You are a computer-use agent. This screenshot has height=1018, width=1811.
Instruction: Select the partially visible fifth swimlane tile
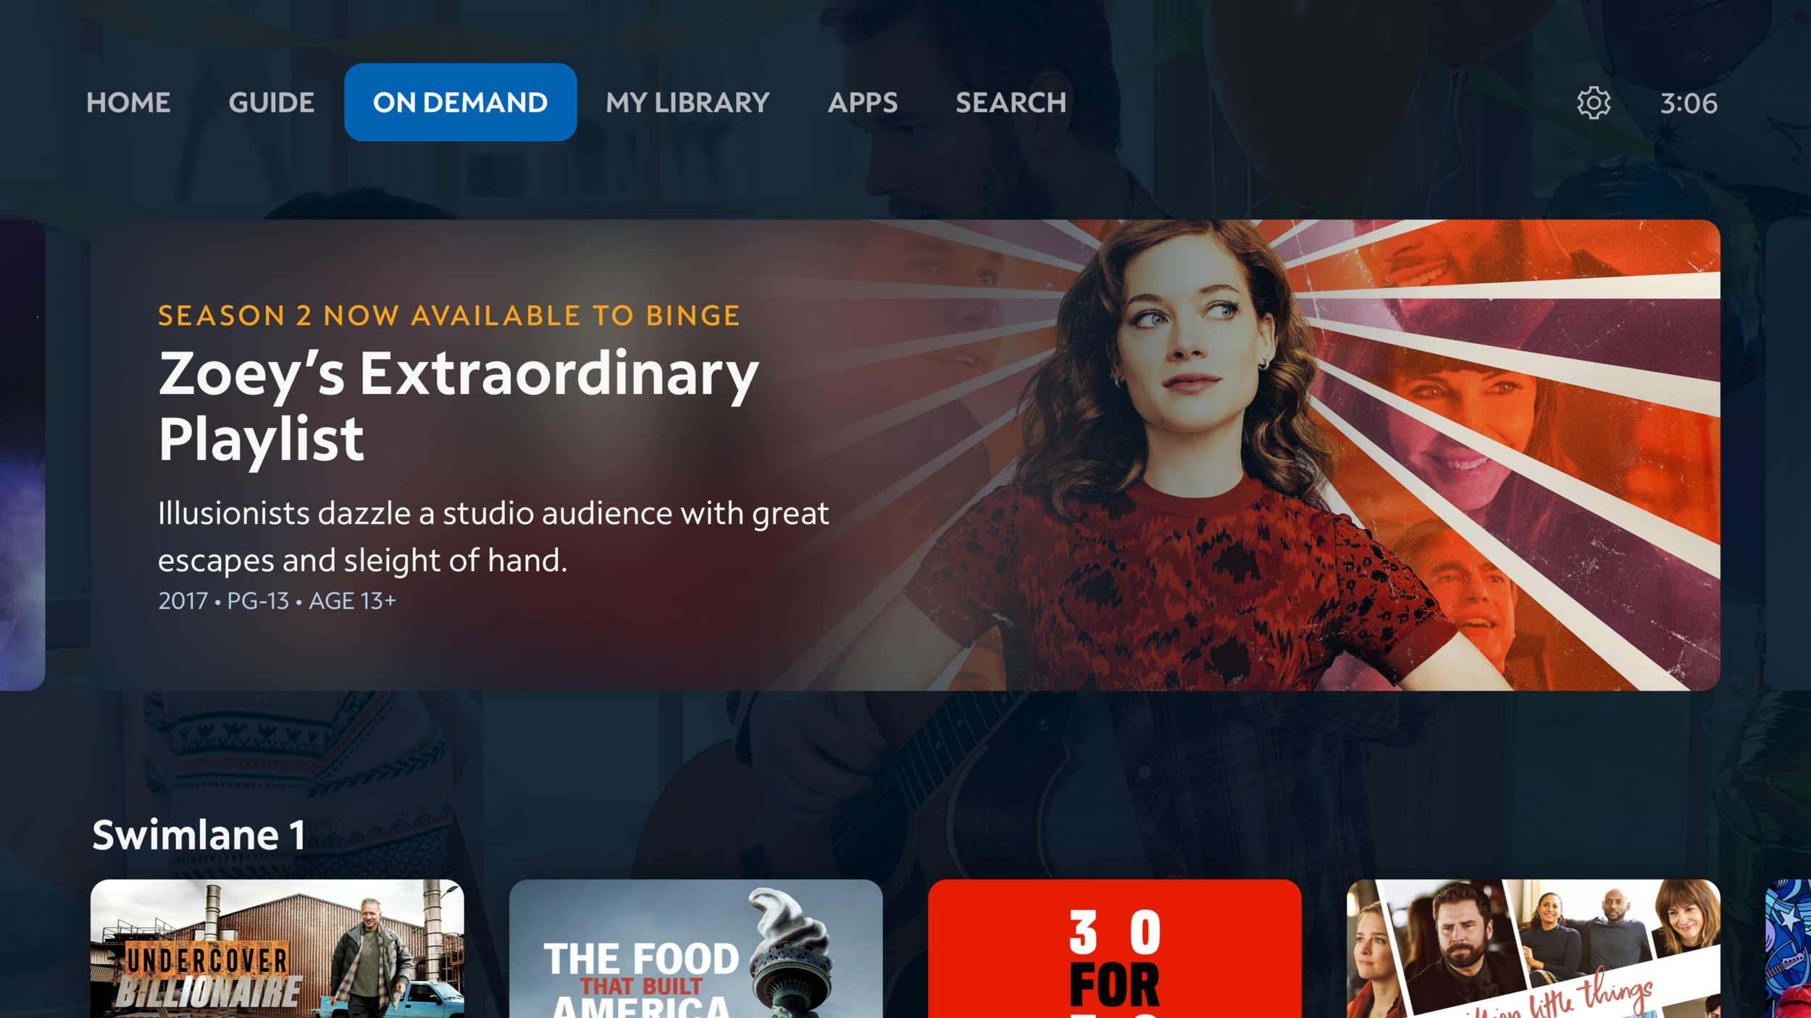1789,948
